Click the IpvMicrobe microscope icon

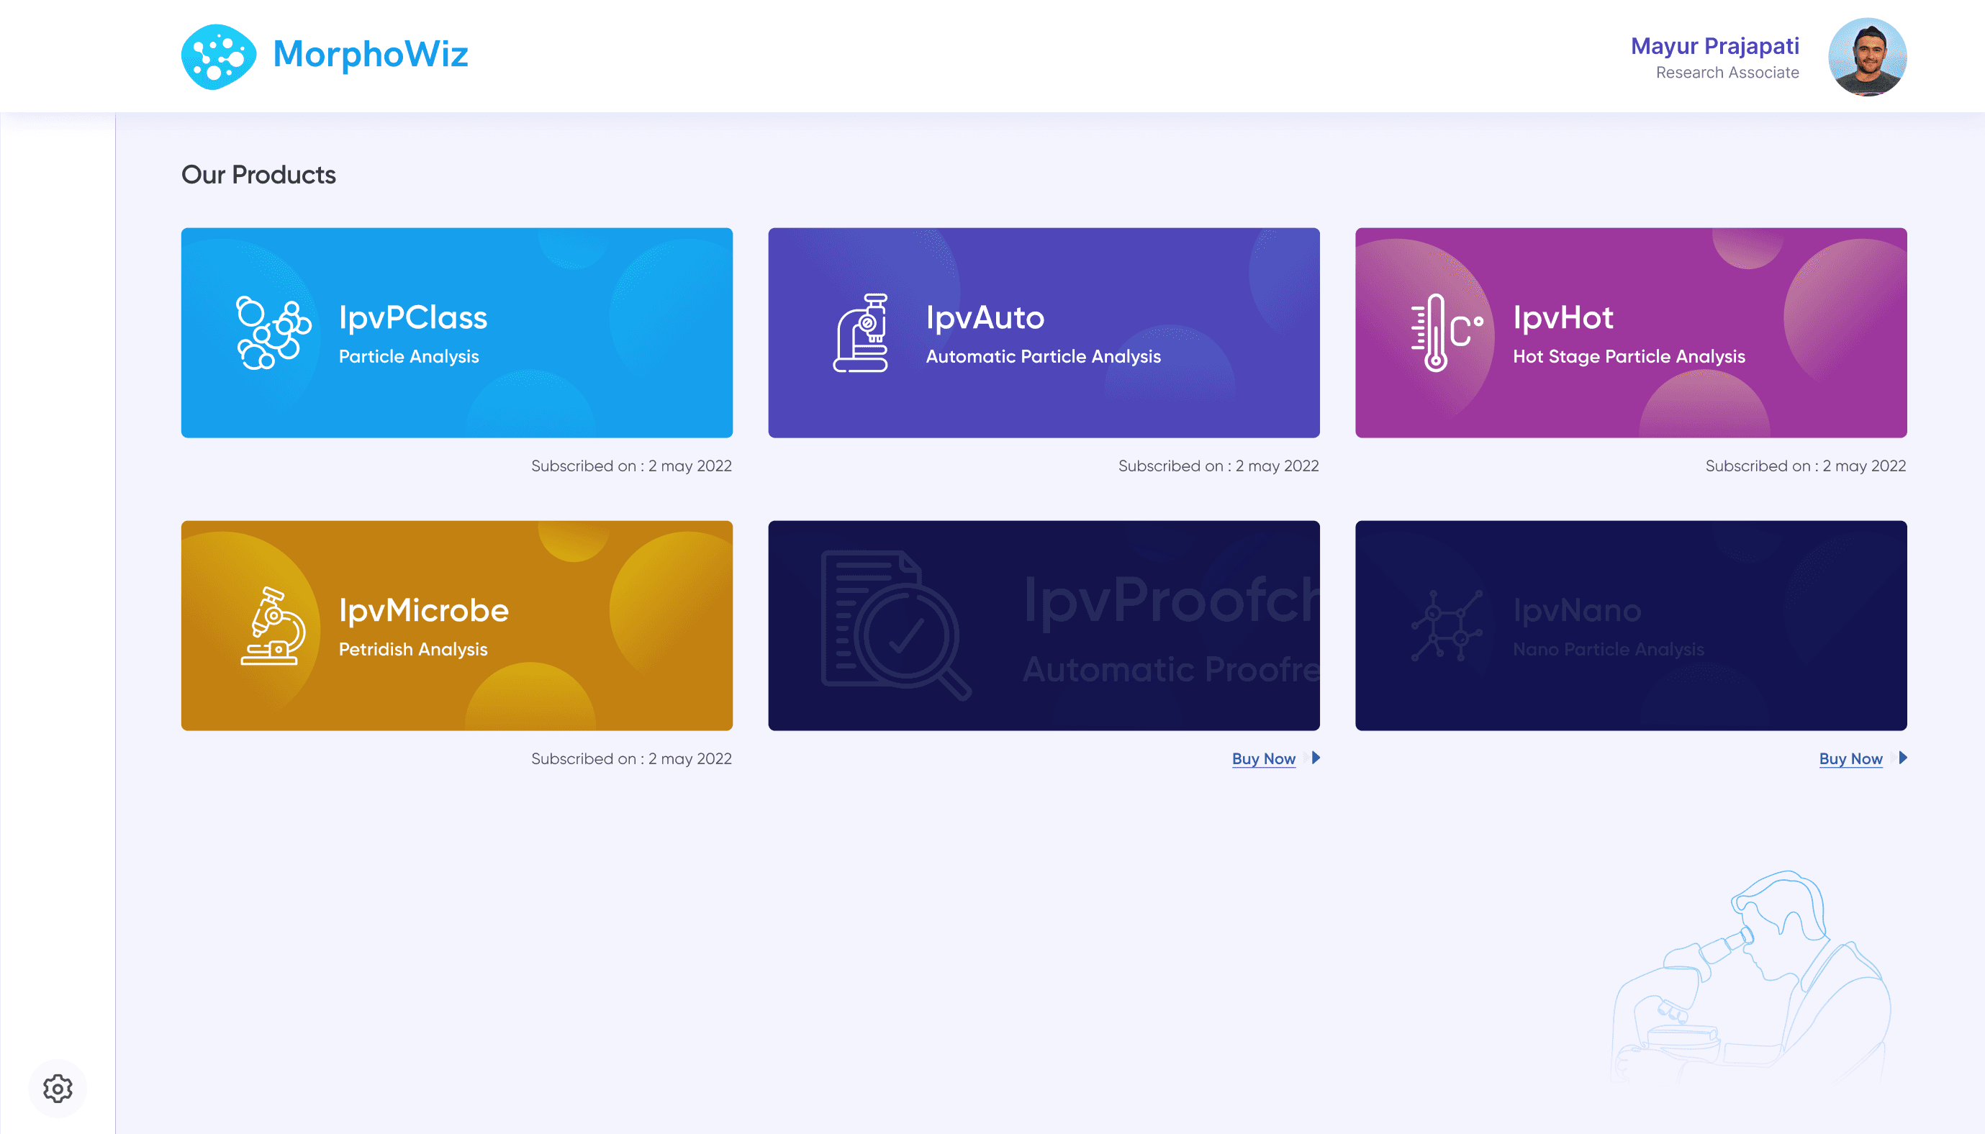pyautogui.click(x=273, y=626)
